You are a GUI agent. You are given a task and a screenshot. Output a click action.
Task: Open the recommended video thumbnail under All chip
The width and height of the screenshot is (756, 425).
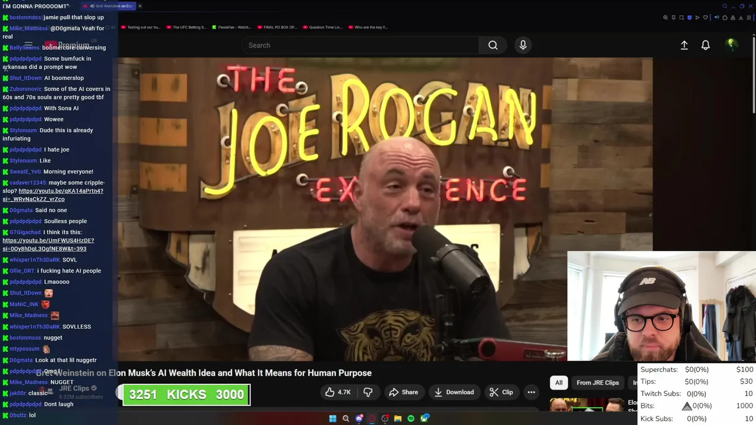[x=587, y=406]
